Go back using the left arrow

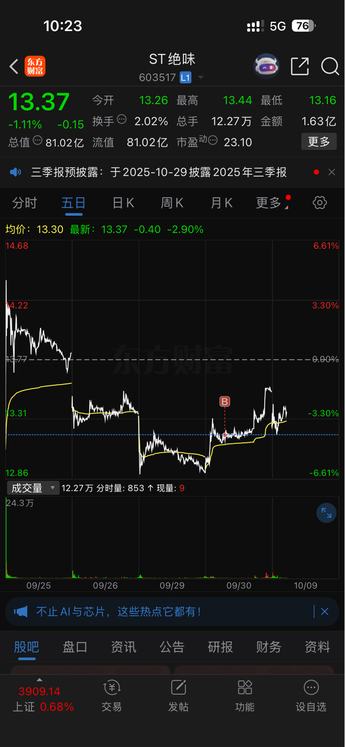14,67
